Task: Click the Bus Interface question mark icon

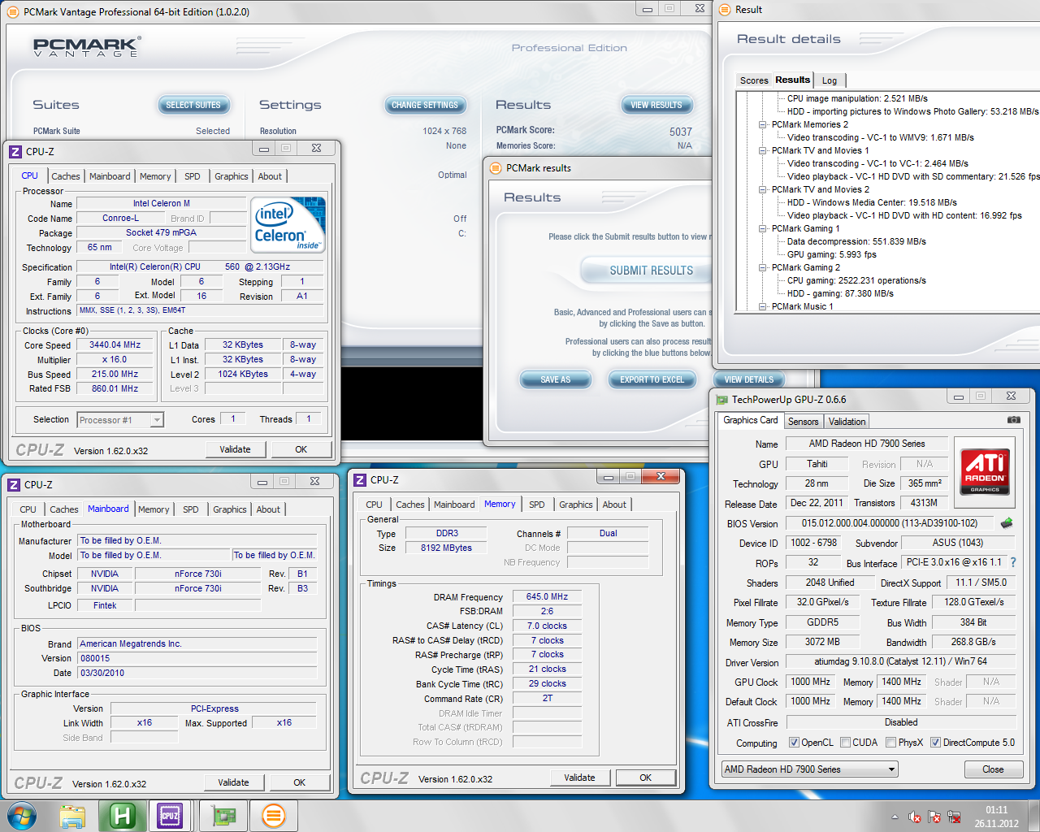Action: pos(1013,562)
